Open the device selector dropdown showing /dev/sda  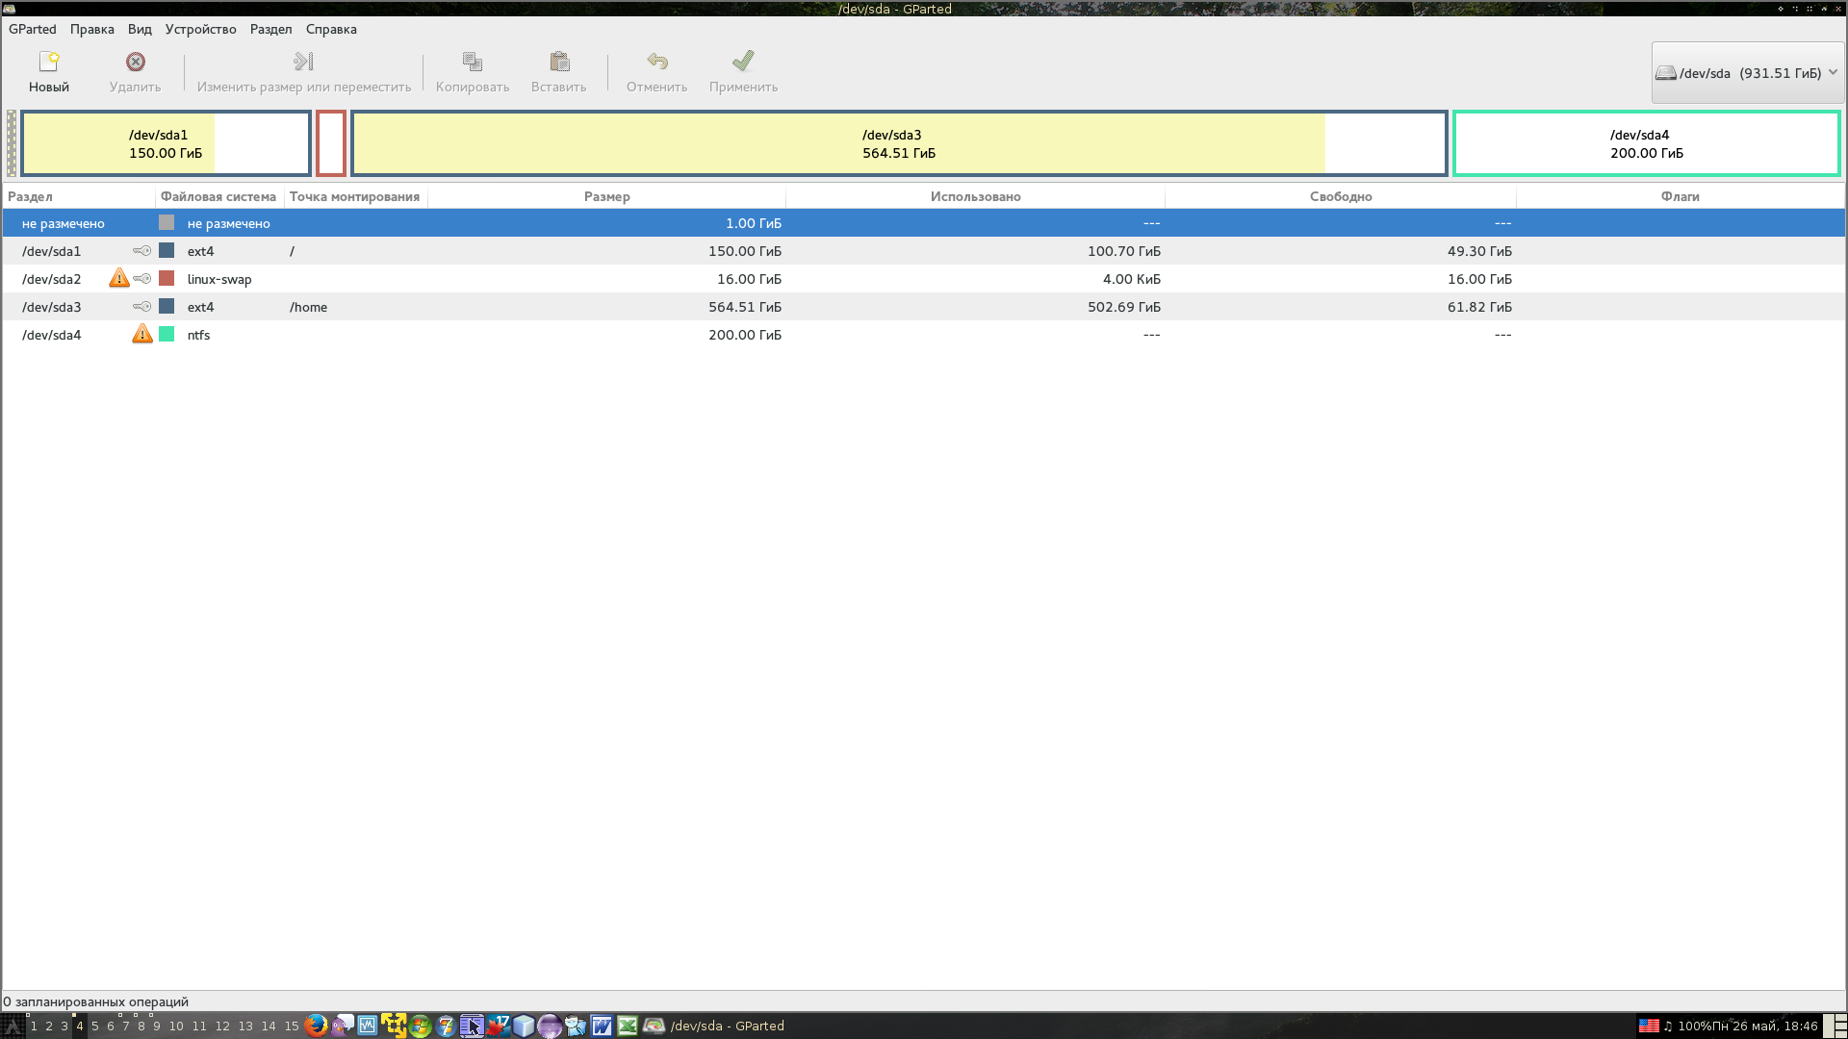tap(1747, 72)
